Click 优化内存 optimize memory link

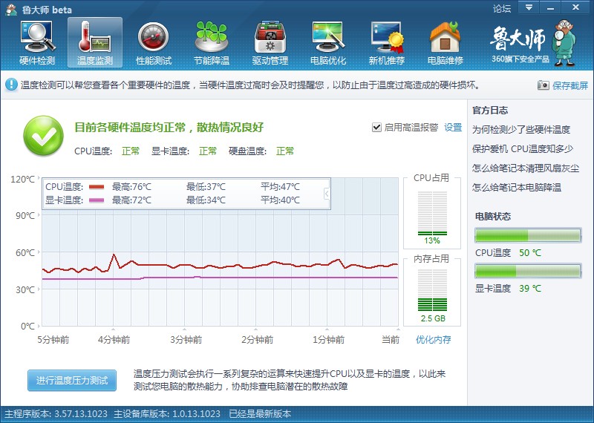tap(434, 339)
